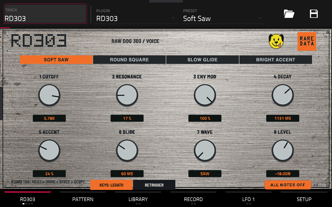Image resolution: width=332 pixels, height=207 pixels.
Task: Select the Bright Accent preset tab
Action: coord(276,60)
